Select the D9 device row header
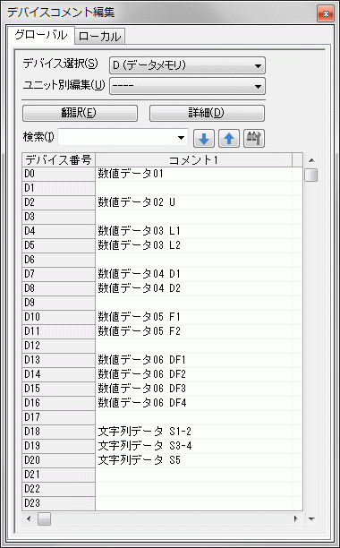 tap(59, 303)
